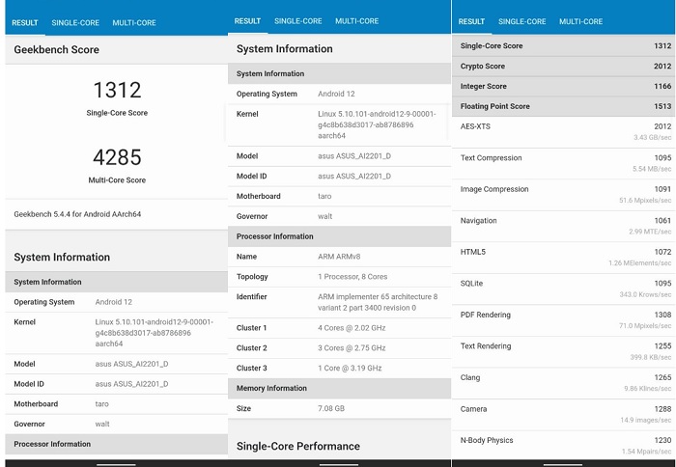676x467 pixels.
Task: Click Geekbench 5.4.4 for Android AArch64 text
Action: pyautogui.click(x=77, y=214)
